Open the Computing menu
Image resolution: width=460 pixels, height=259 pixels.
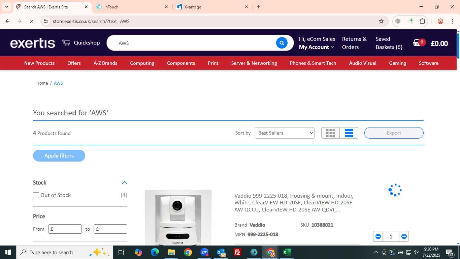point(142,63)
